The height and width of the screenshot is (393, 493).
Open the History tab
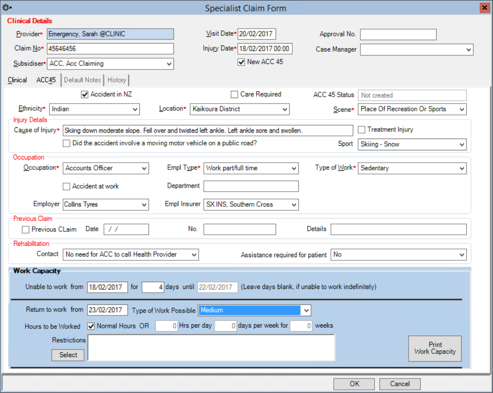point(117,80)
